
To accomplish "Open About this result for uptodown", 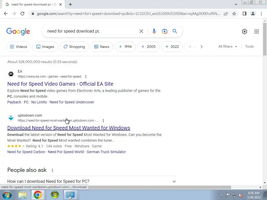I will (x=103, y=121).
